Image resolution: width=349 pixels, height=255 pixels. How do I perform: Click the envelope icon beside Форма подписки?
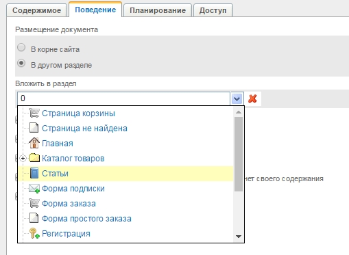coord(34,189)
